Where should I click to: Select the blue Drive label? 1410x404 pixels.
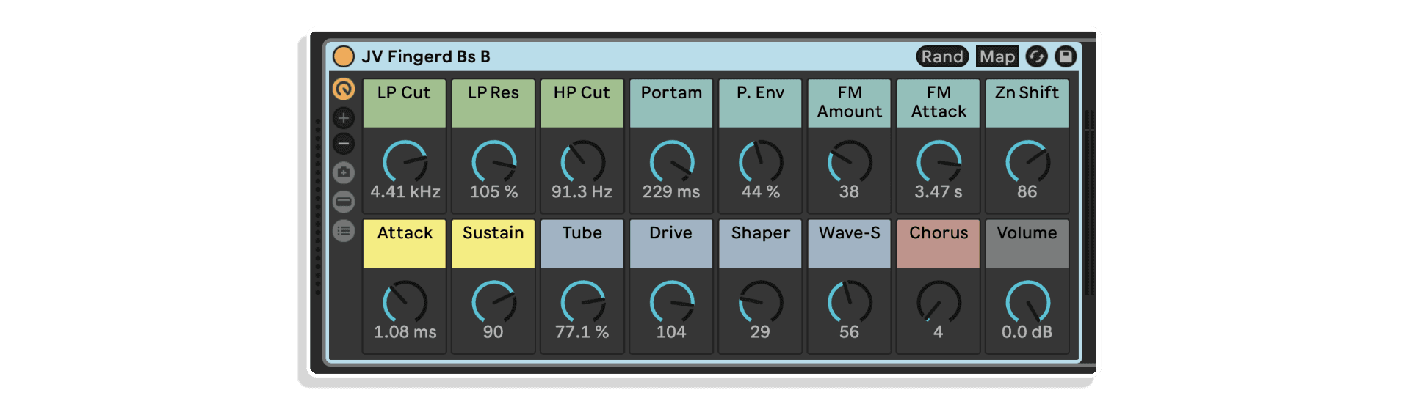(x=671, y=243)
